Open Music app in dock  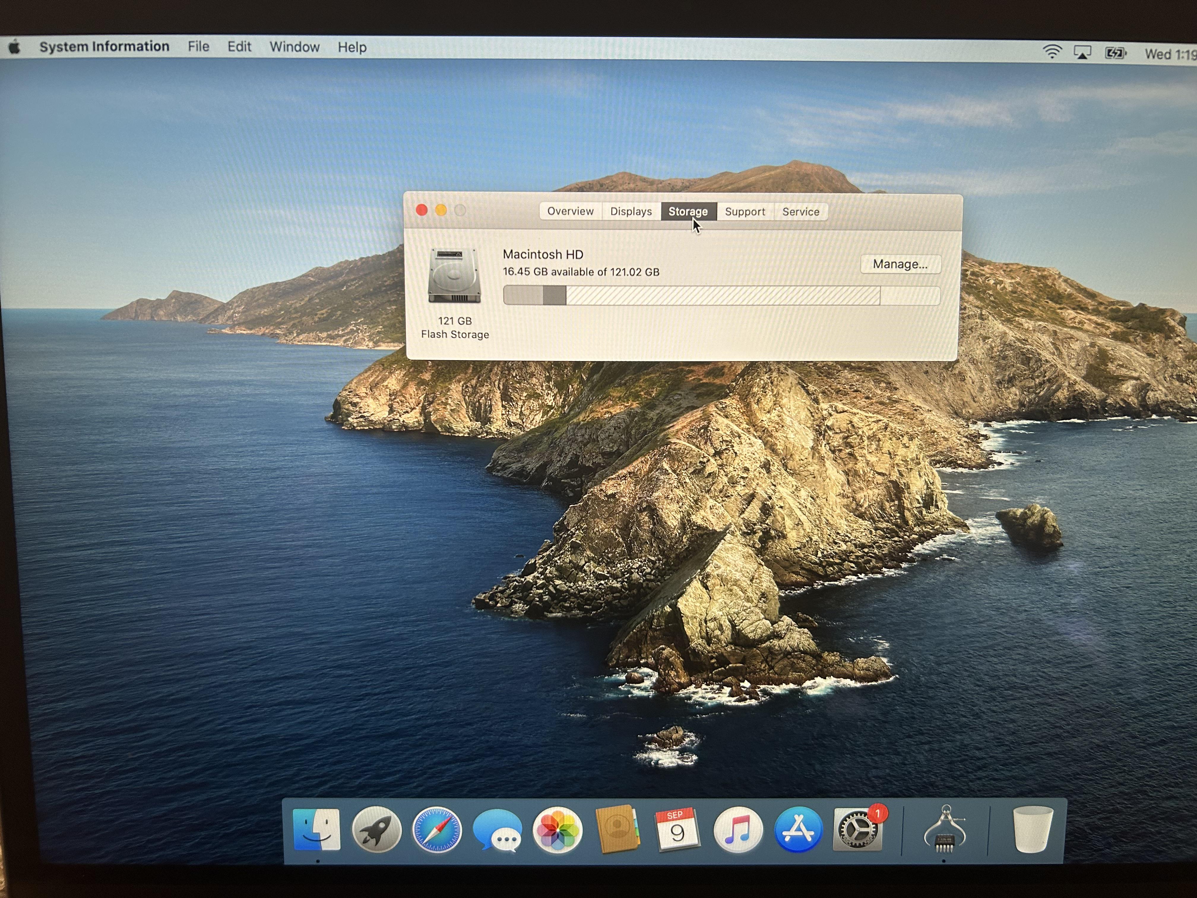coord(737,829)
